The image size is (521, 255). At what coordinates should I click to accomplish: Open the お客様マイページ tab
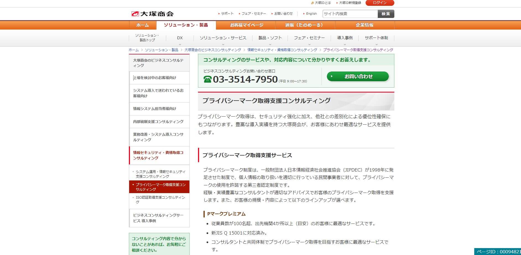[x=246, y=25]
